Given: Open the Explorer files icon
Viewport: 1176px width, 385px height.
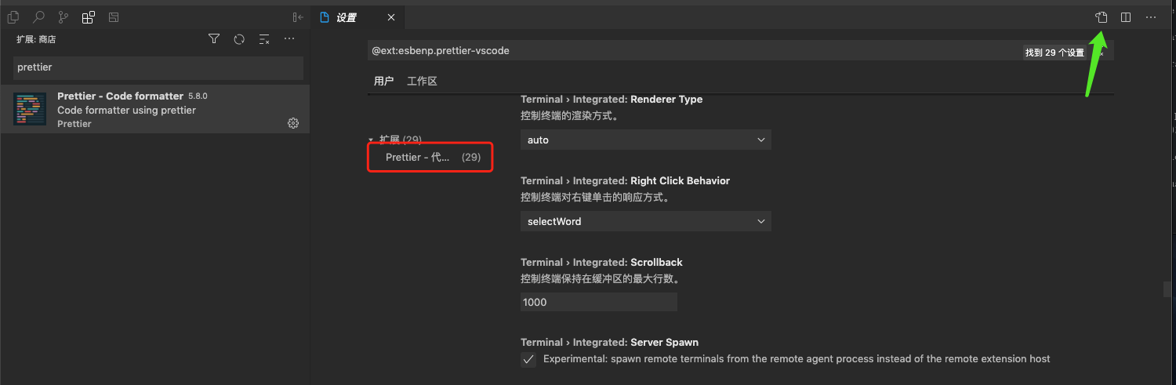Looking at the screenshot, I should coord(13,17).
